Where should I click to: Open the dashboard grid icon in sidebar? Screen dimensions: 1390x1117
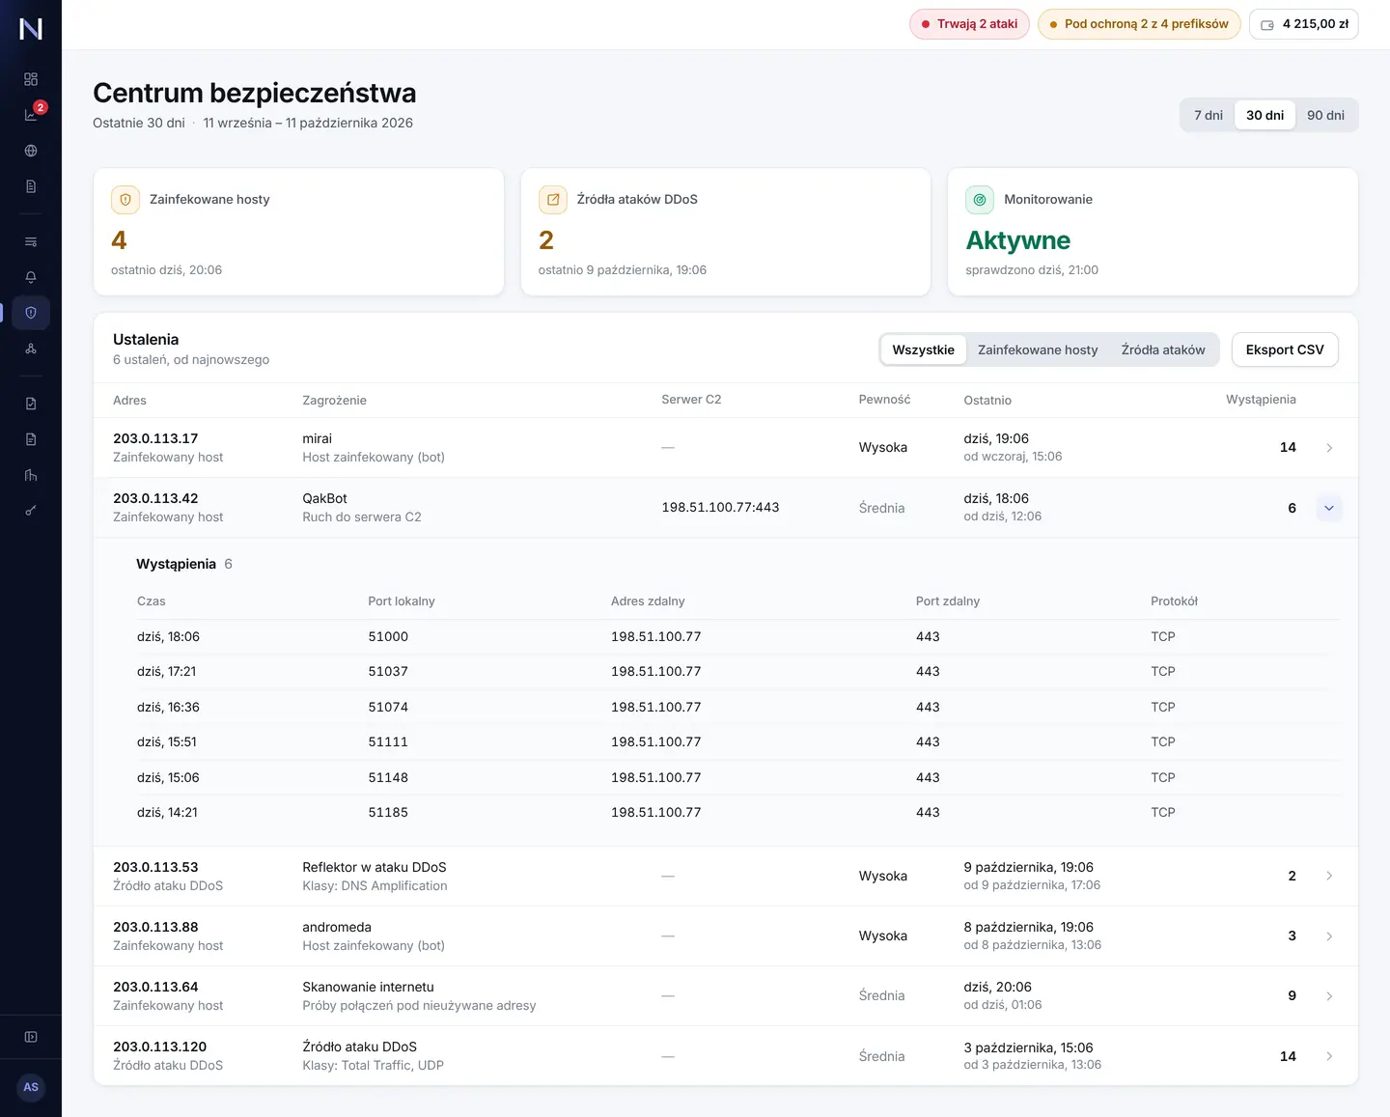pos(31,79)
